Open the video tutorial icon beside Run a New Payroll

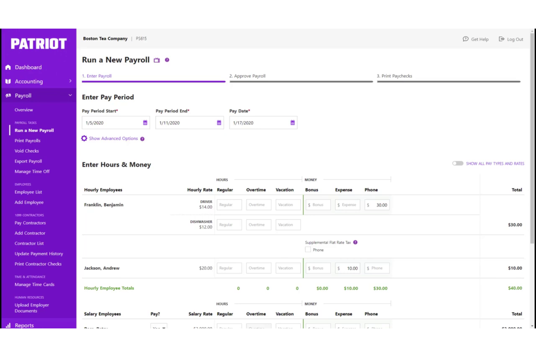(x=157, y=60)
